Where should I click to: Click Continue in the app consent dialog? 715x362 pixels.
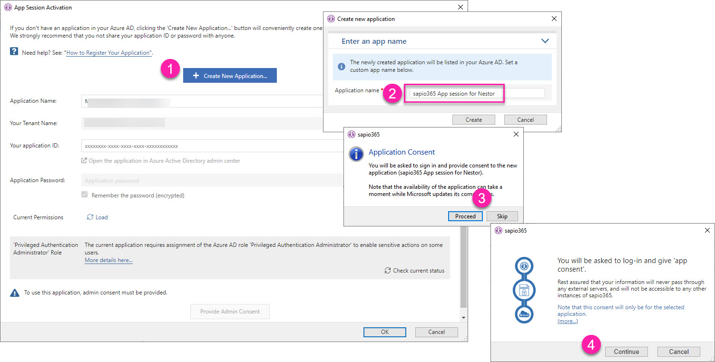tap(627, 352)
